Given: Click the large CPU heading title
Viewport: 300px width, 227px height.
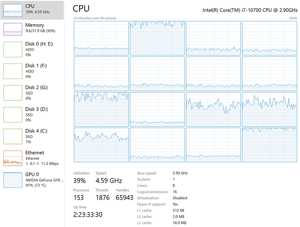Looking at the screenshot, I should pyautogui.click(x=81, y=9).
